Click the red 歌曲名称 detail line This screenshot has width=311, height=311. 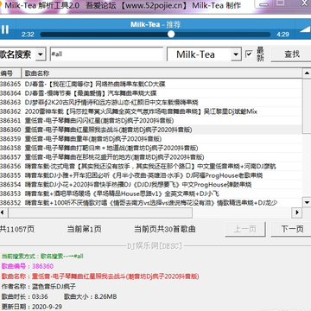point(100,276)
